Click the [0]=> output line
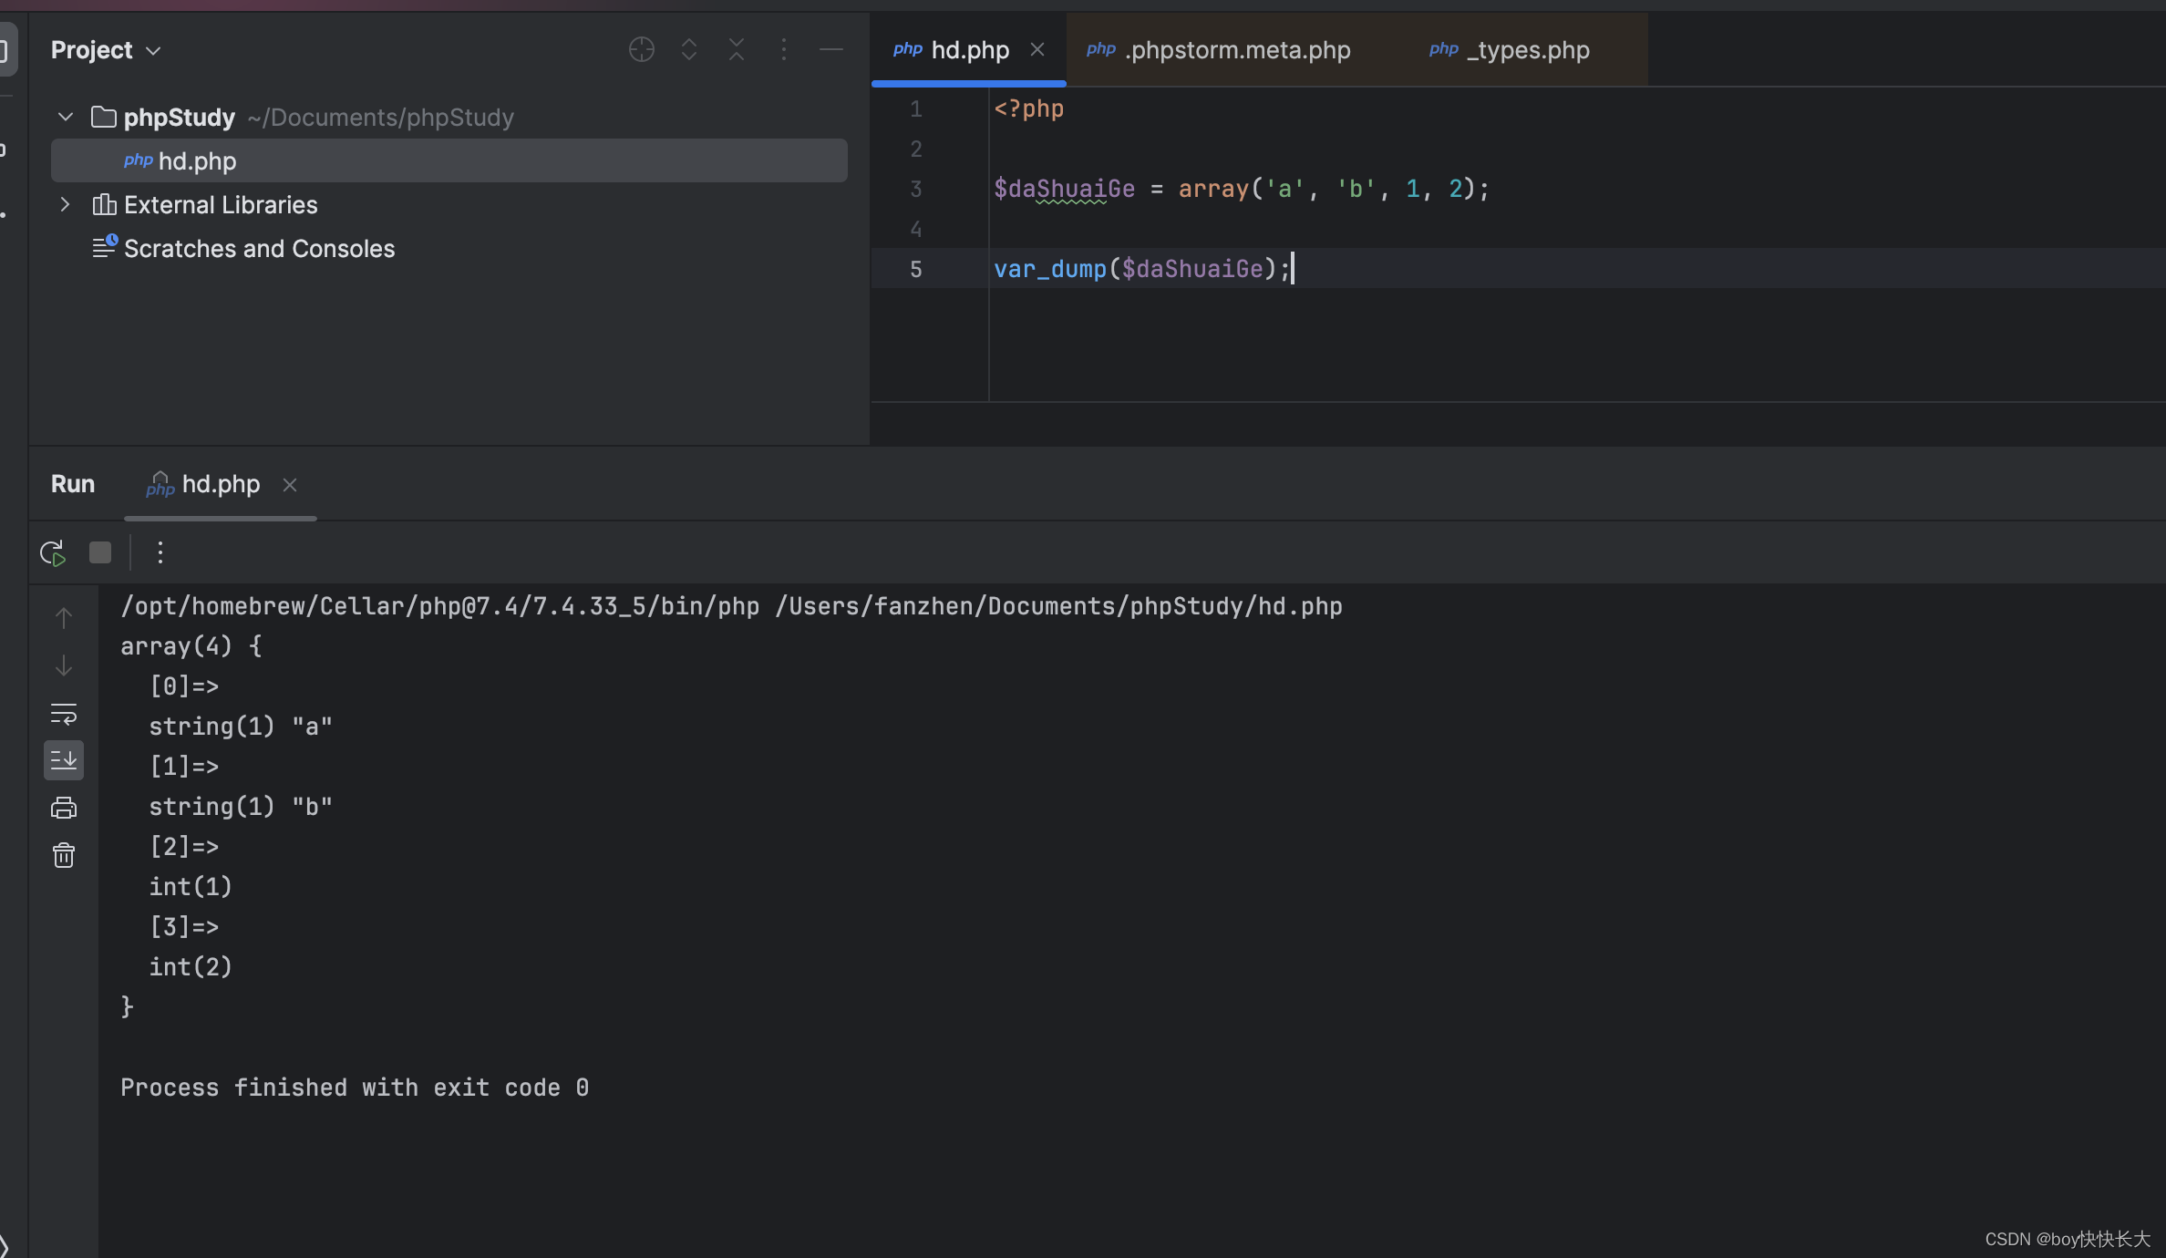The width and height of the screenshot is (2166, 1258). (x=184, y=686)
